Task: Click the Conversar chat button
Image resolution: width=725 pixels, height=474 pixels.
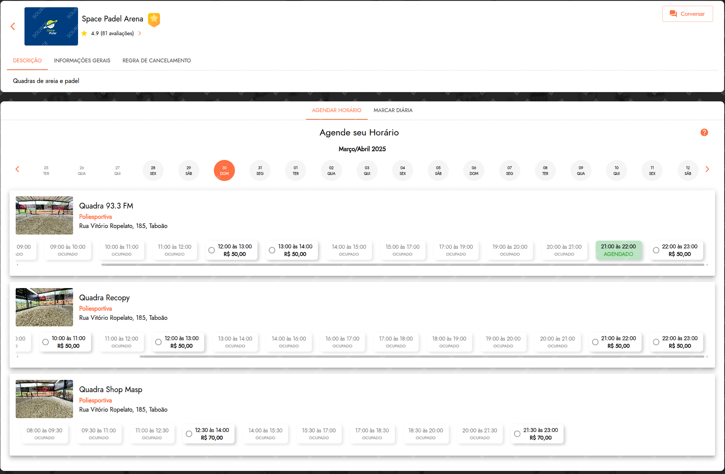Action: [x=687, y=14]
